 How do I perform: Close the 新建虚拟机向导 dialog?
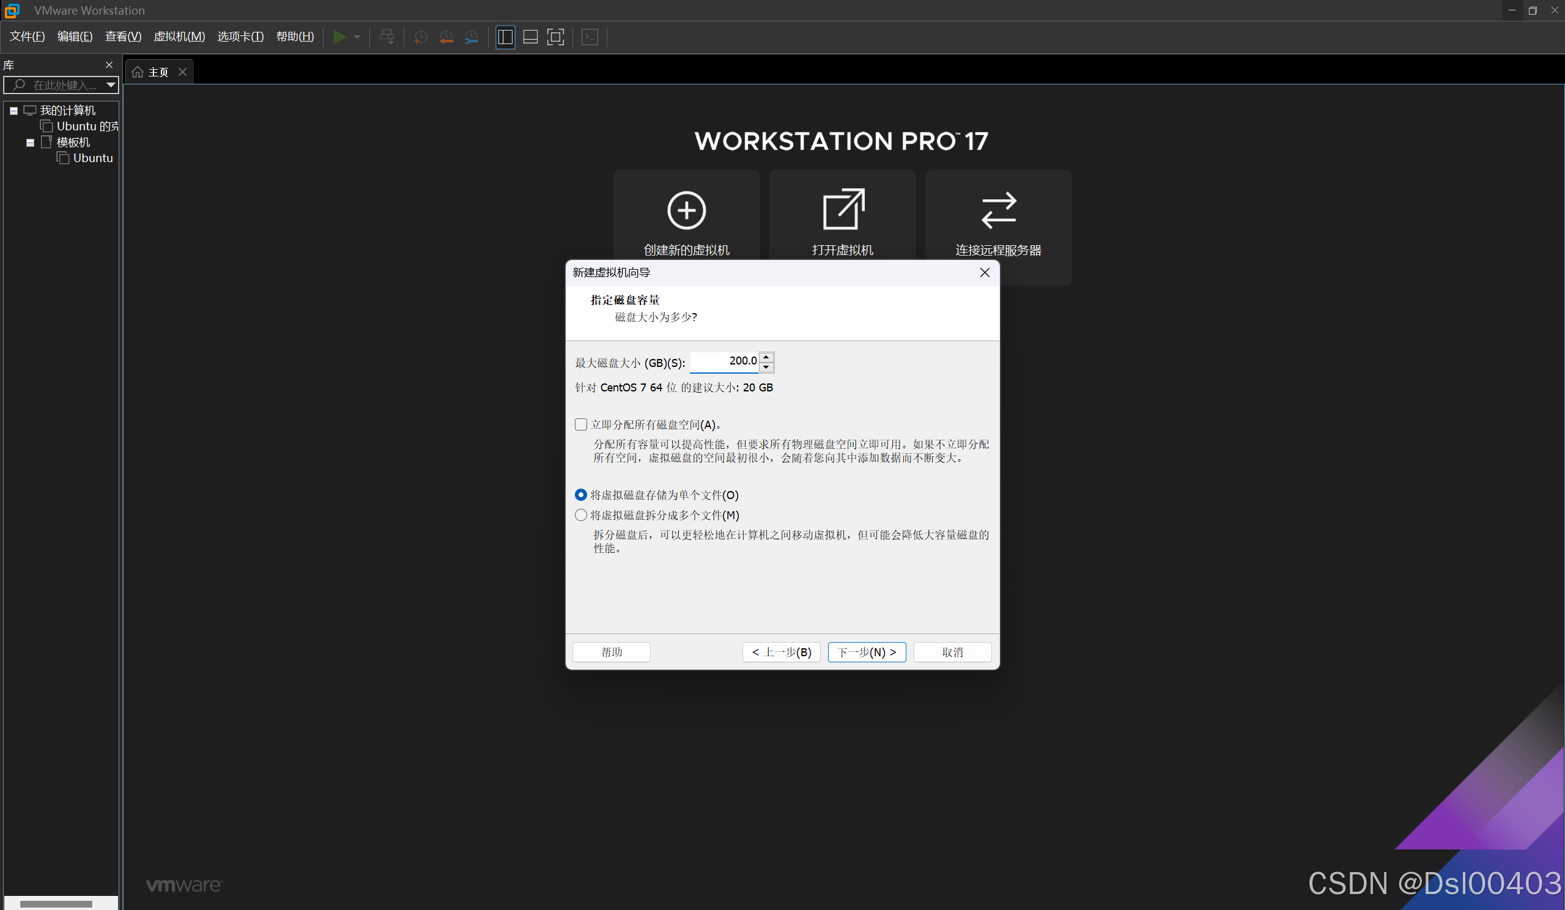pyautogui.click(x=985, y=273)
